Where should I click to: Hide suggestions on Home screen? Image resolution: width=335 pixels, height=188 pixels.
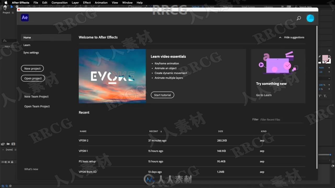[x=292, y=37]
